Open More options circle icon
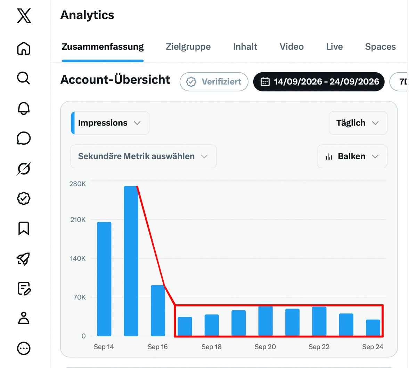 click(x=24, y=348)
